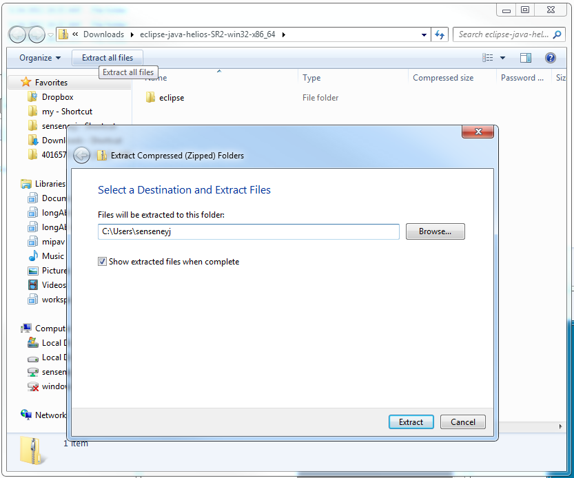Open the Organize dropdown menu
The image size is (574, 478).
(40, 58)
